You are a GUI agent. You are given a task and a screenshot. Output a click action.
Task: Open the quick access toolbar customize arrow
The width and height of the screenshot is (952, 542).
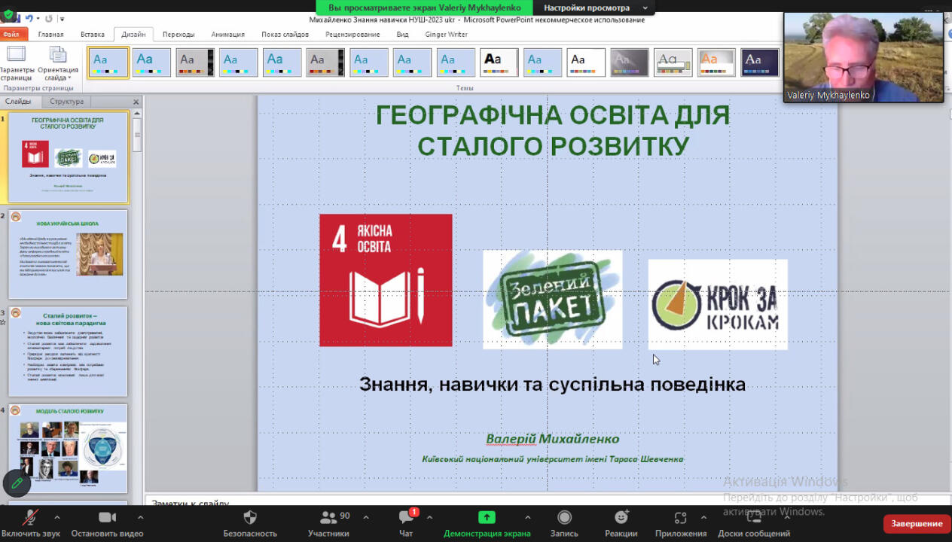(x=63, y=19)
